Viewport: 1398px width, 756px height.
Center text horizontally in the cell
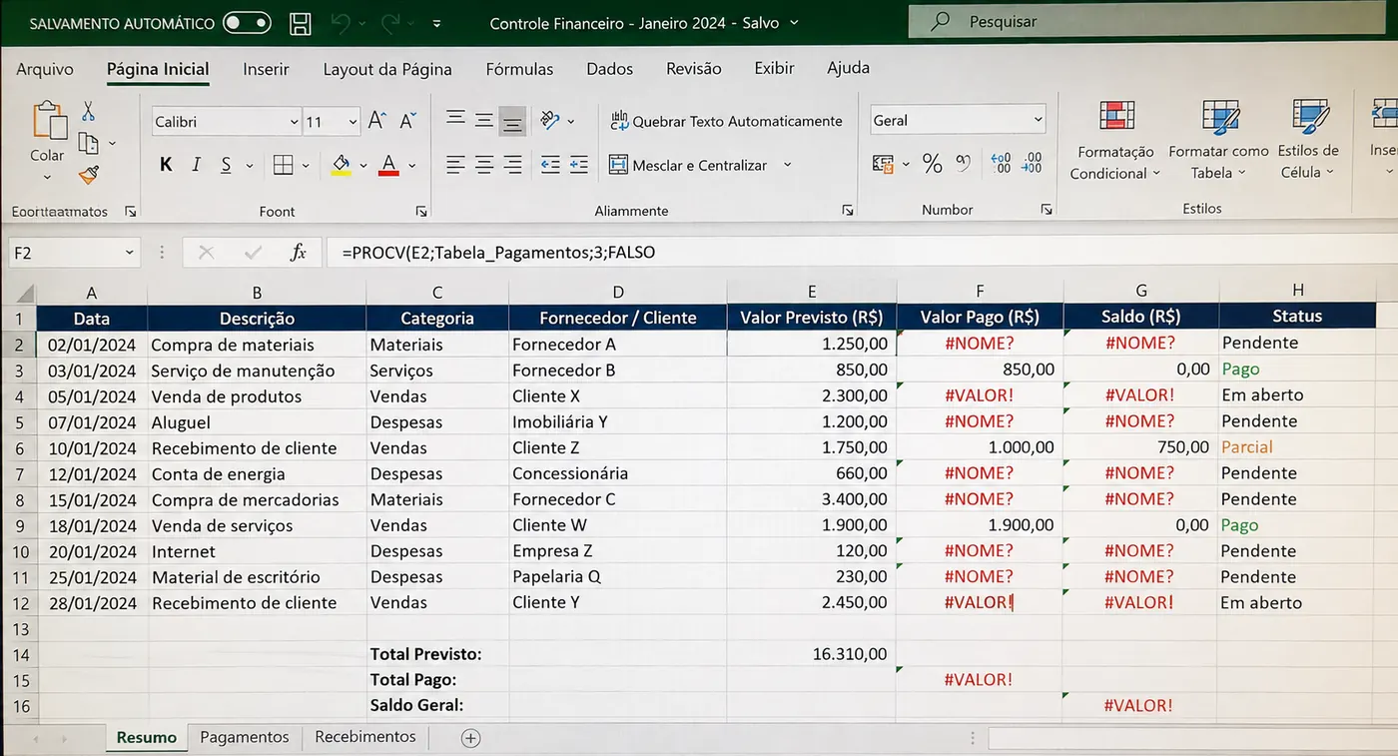point(484,165)
